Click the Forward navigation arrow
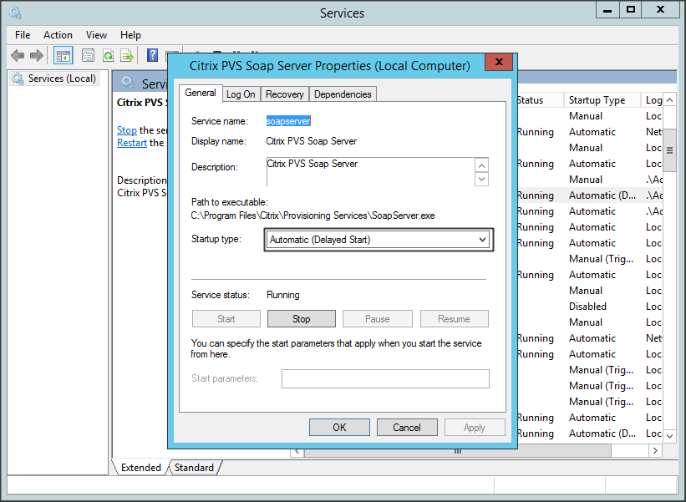Image resolution: width=686 pixels, height=502 pixels. 37,55
